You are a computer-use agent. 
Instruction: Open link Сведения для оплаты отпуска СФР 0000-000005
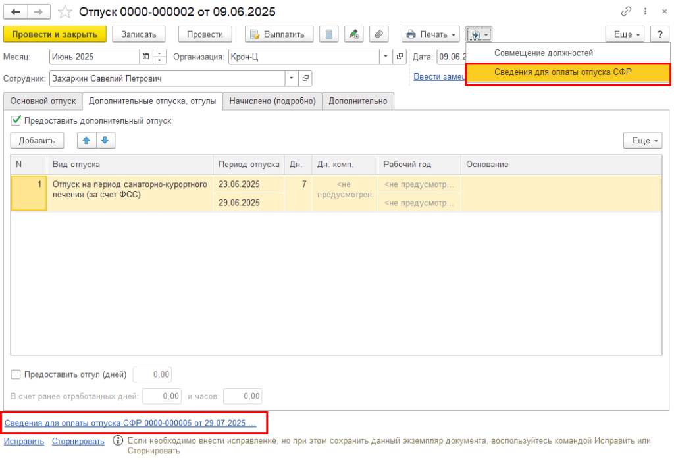point(130,423)
